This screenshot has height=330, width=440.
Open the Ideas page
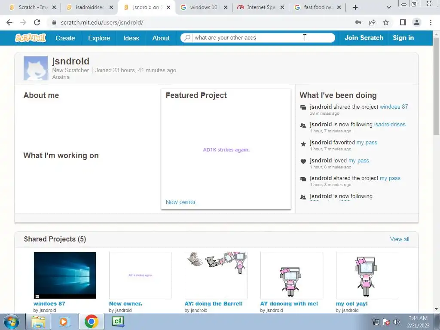tap(131, 38)
